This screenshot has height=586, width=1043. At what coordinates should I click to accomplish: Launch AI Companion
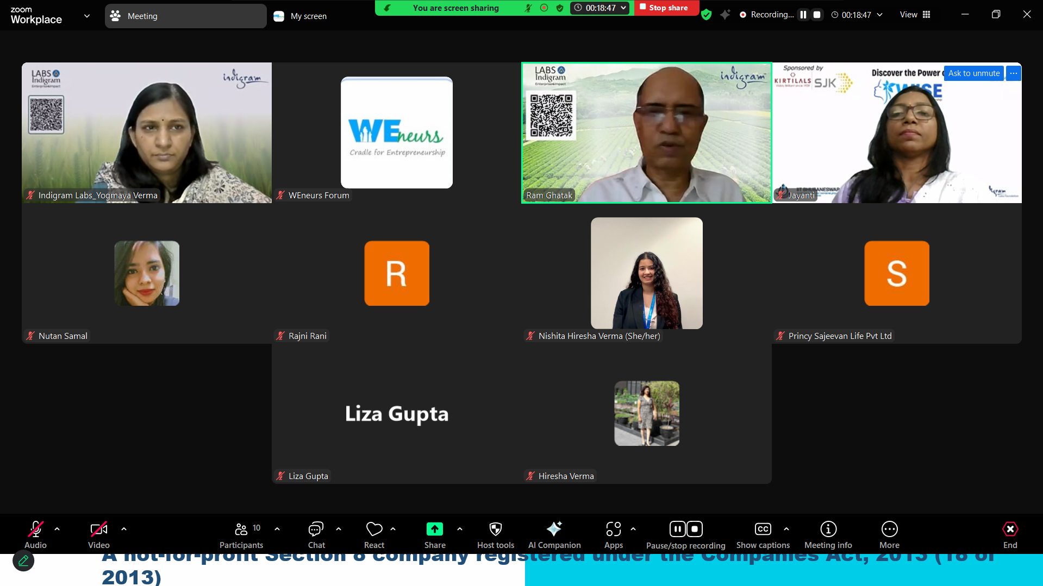pyautogui.click(x=554, y=535)
